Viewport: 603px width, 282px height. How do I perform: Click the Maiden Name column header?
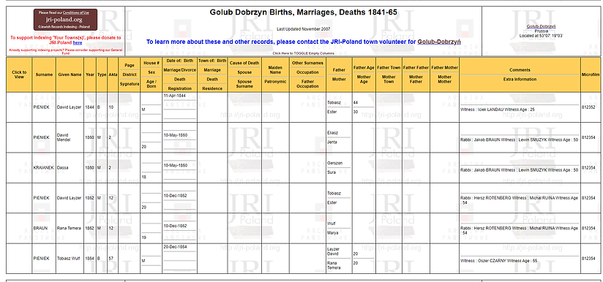275,69
